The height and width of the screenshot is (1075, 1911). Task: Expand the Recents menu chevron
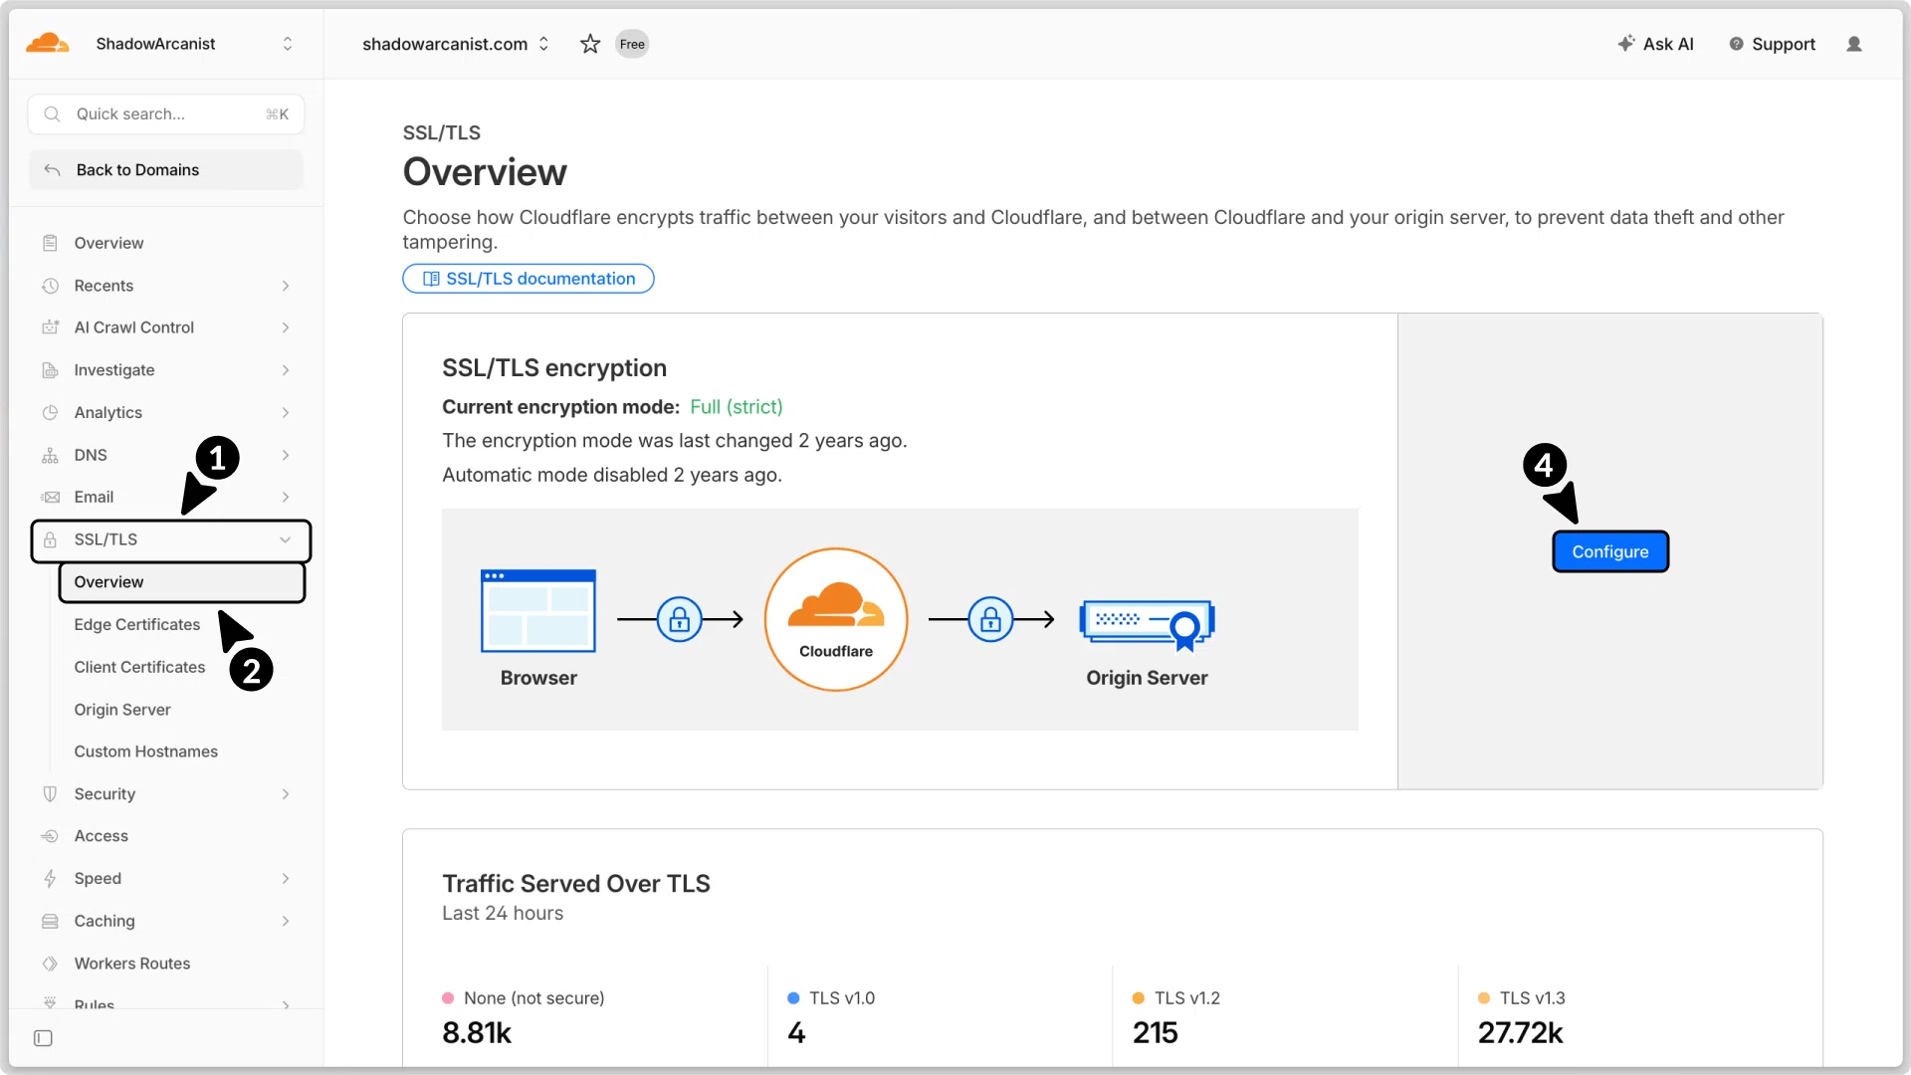tap(286, 286)
